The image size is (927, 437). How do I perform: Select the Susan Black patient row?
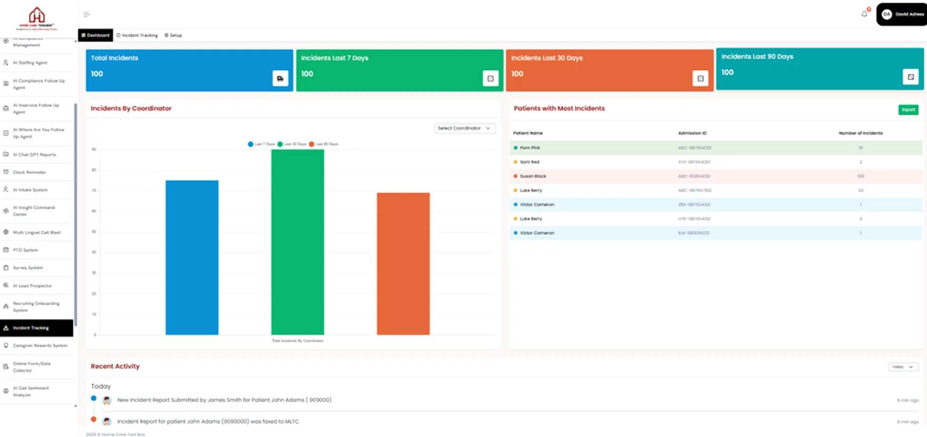tap(716, 176)
